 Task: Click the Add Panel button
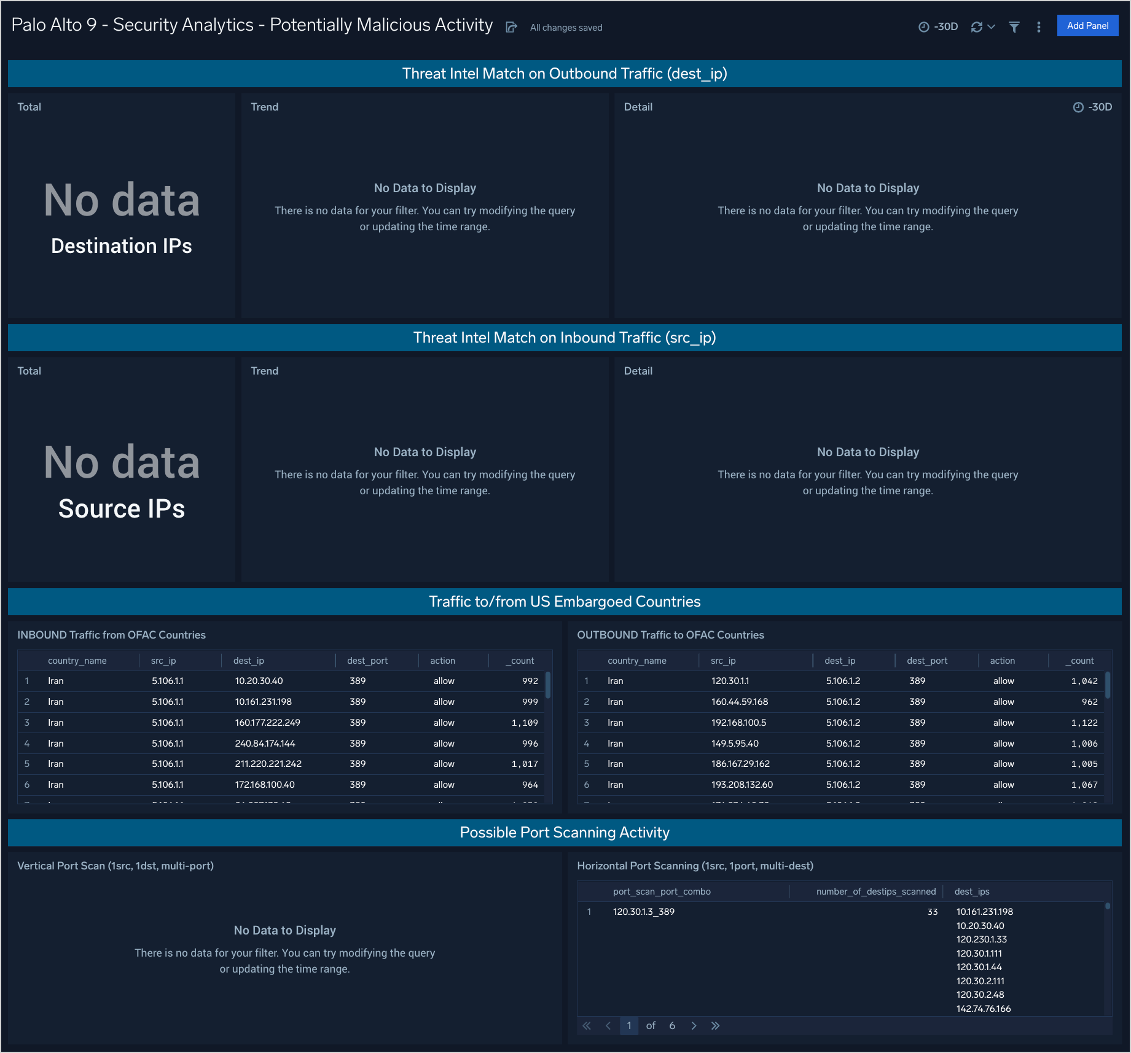coord(1087,25)
